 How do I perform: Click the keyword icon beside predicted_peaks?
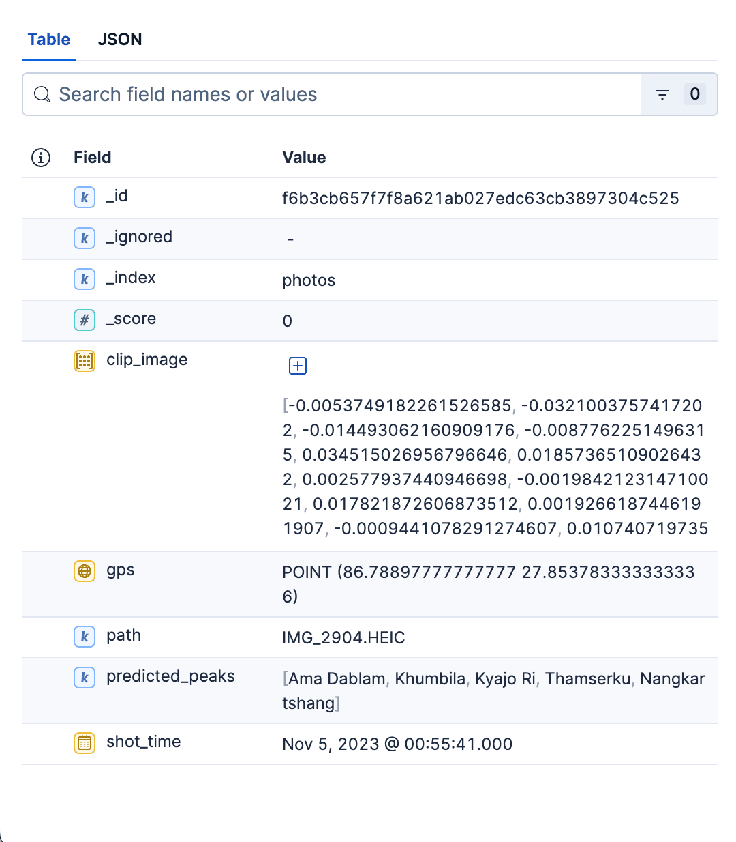[84, 678]
